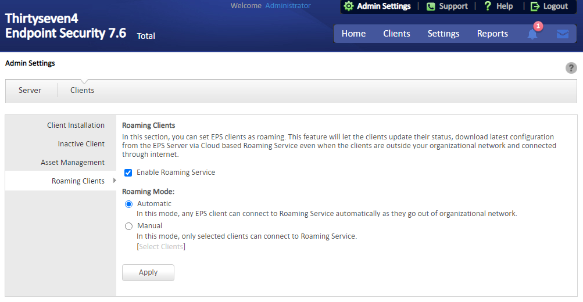Image resolution: width=583 pixels, height=302 pixels.
Task: Click the gray page help icon
Action: point(571,68)
